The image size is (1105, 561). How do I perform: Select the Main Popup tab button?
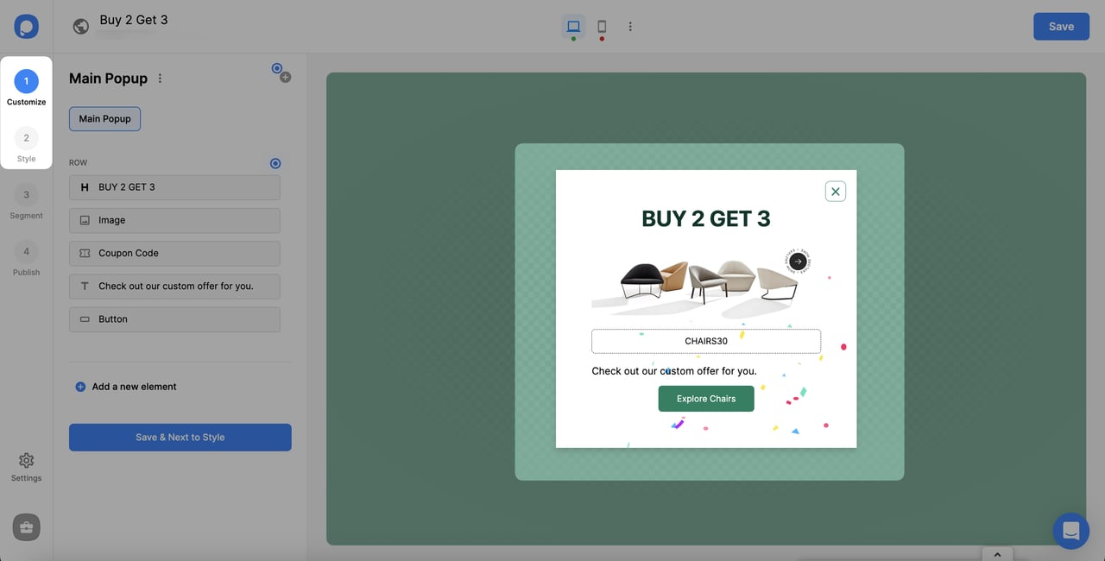coord(104,119)
